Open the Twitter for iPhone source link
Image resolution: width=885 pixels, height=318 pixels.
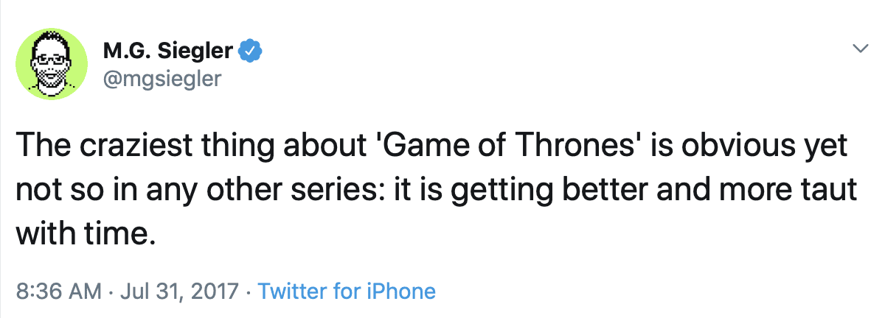347,291
